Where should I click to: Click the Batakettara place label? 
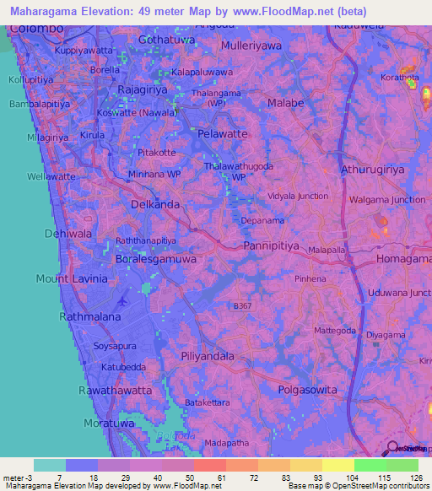[x=207, y=402]
